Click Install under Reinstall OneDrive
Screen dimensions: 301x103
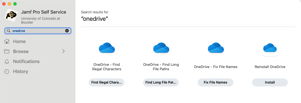(x=270, y=82)
